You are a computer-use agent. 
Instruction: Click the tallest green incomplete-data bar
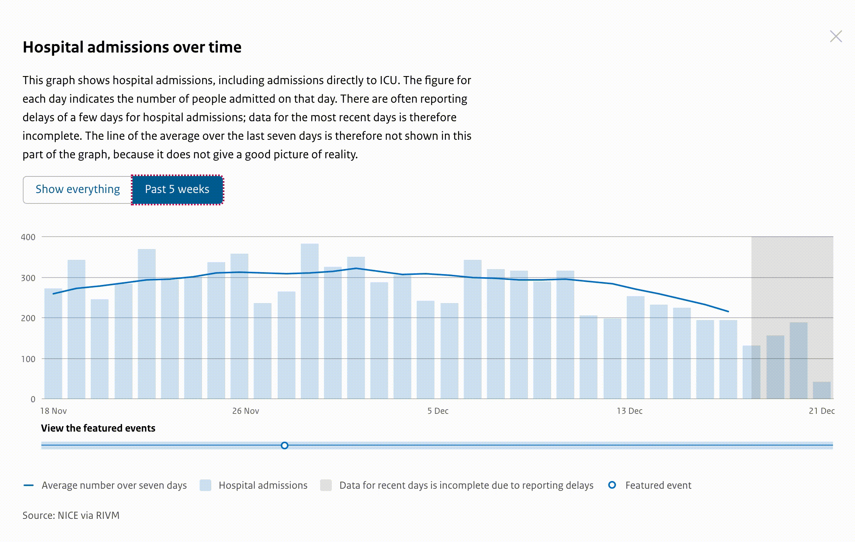798,360
